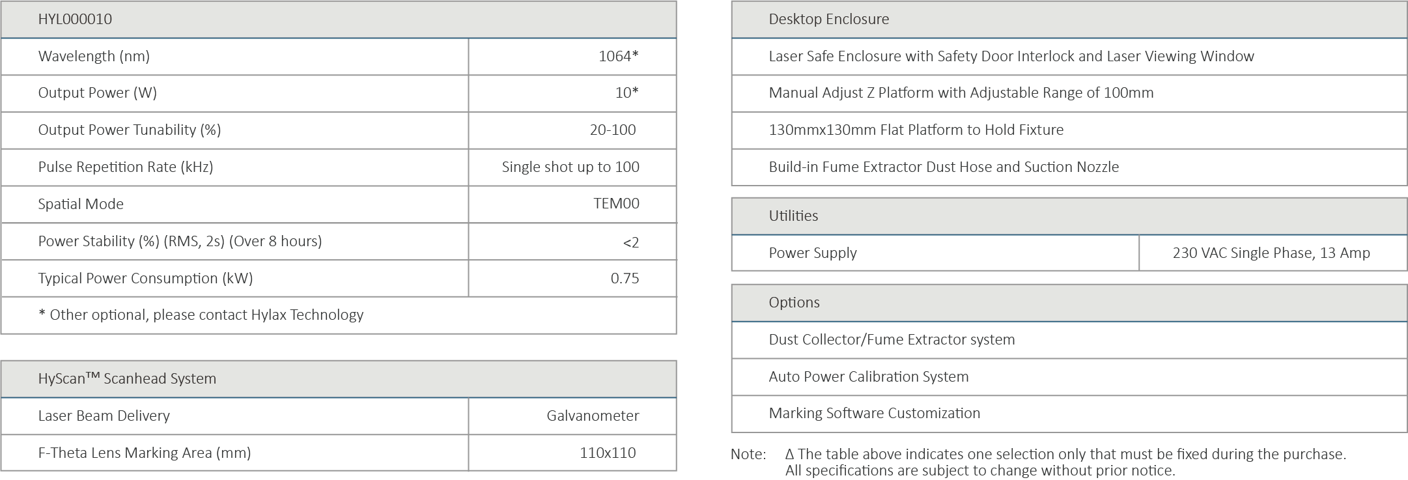1408x480 pixels.
Task: Select the Laser Safe Enclosure description row
Action: 1011,56
